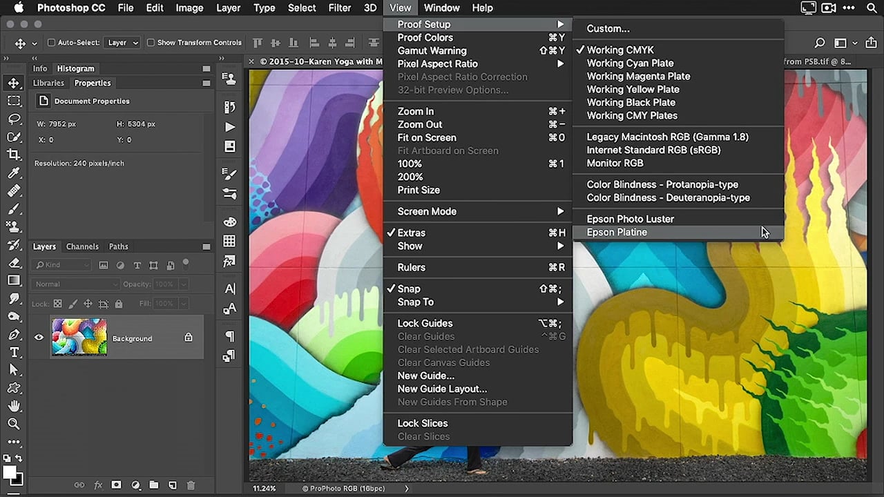
Task: Open the Filter menu
Action: pyautogui.click(x=339, y=8)
